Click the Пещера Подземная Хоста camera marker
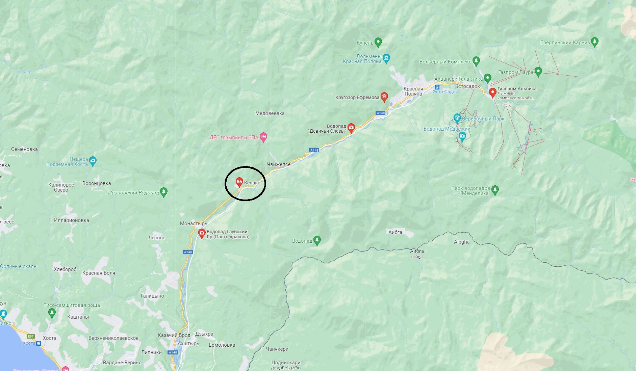Image resolution: width=636 pixels, height=371 pixels. [93, 161]
